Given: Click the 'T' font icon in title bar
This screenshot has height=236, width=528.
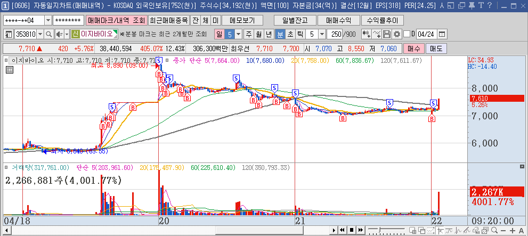Looking at the screenshot, I should point(481,5).
